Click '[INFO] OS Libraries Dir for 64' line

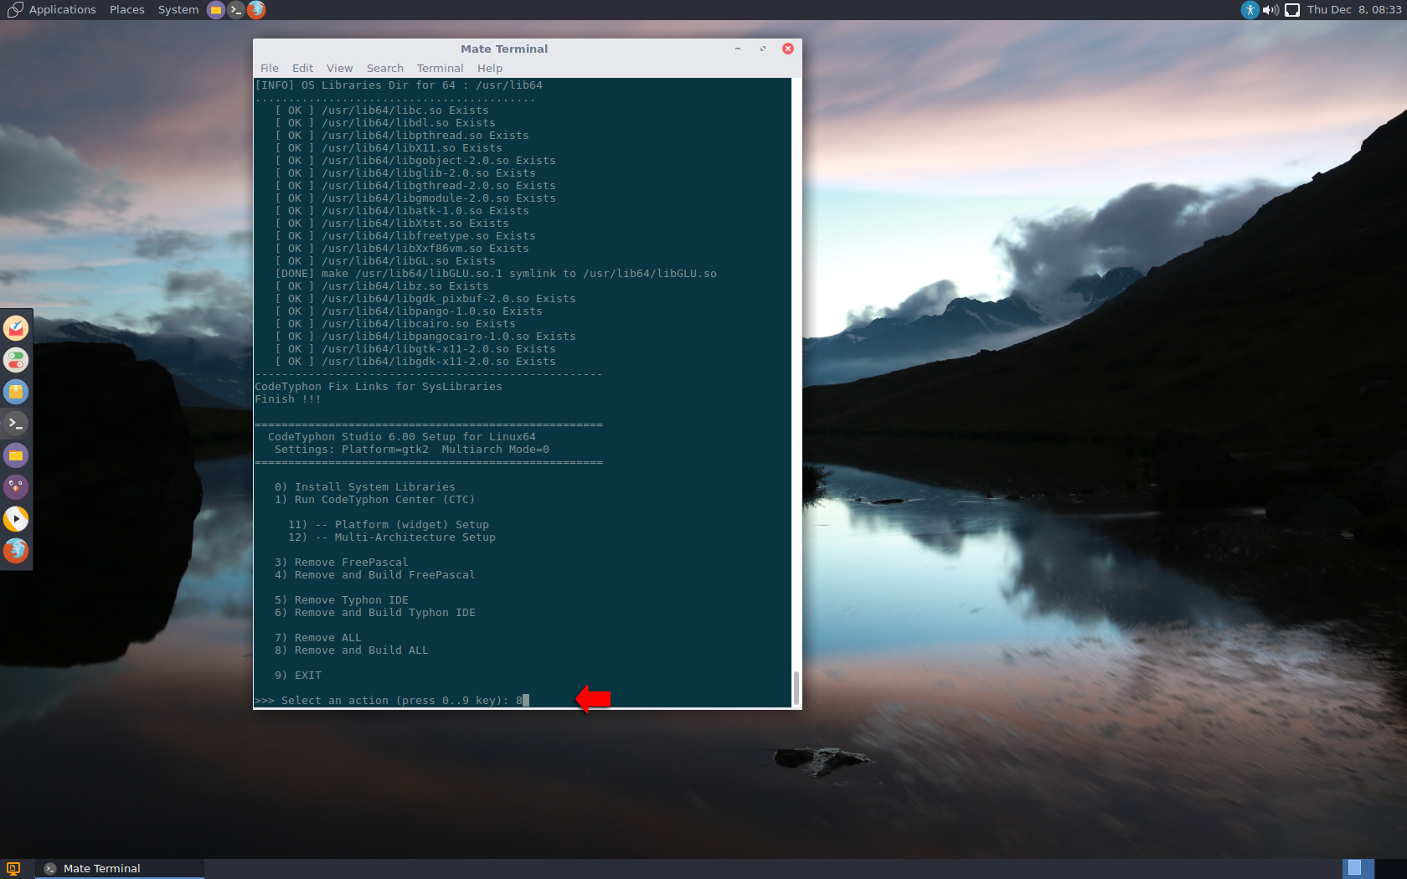pyautogui.click(x=399, y=85)
